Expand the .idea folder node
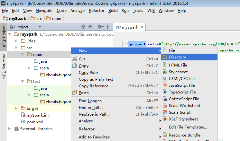 pyautogui.click(x=16, y=41)
